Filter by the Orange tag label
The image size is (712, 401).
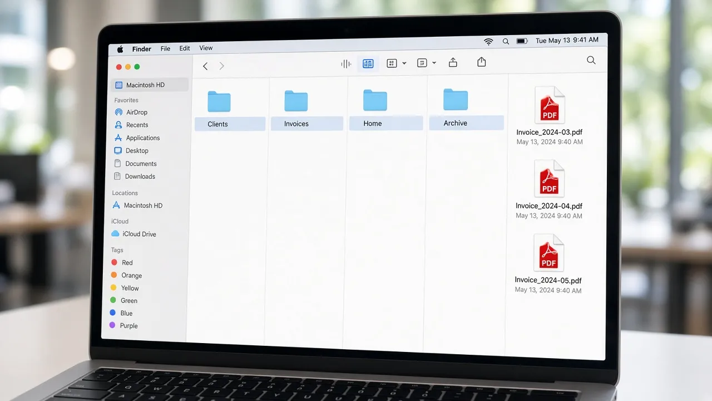(132, 275)
